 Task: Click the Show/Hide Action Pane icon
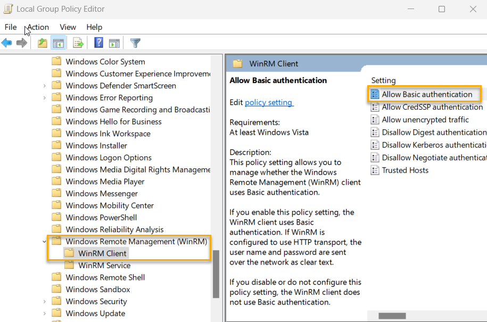point(114,43)
